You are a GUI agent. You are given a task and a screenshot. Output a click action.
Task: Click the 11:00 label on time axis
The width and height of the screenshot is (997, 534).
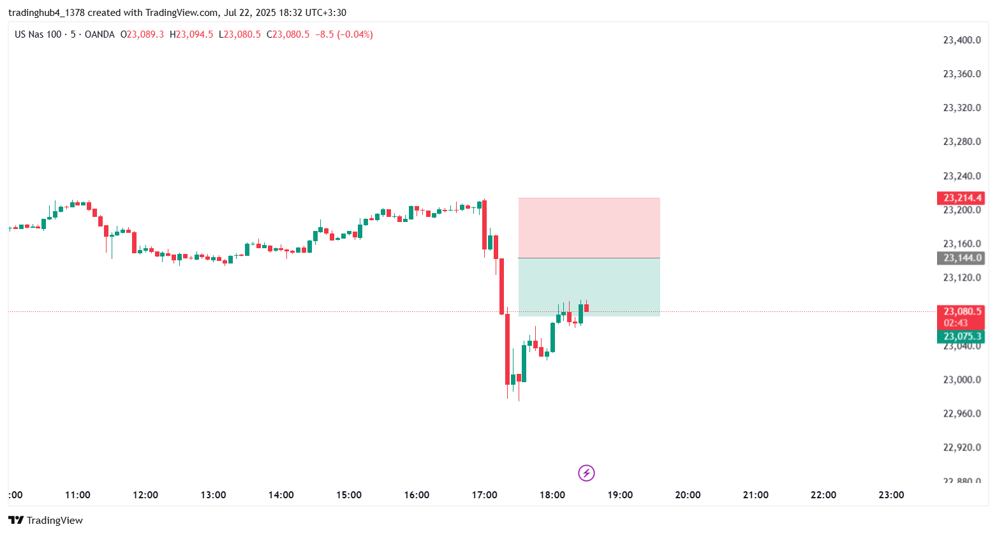pos(78,494)
